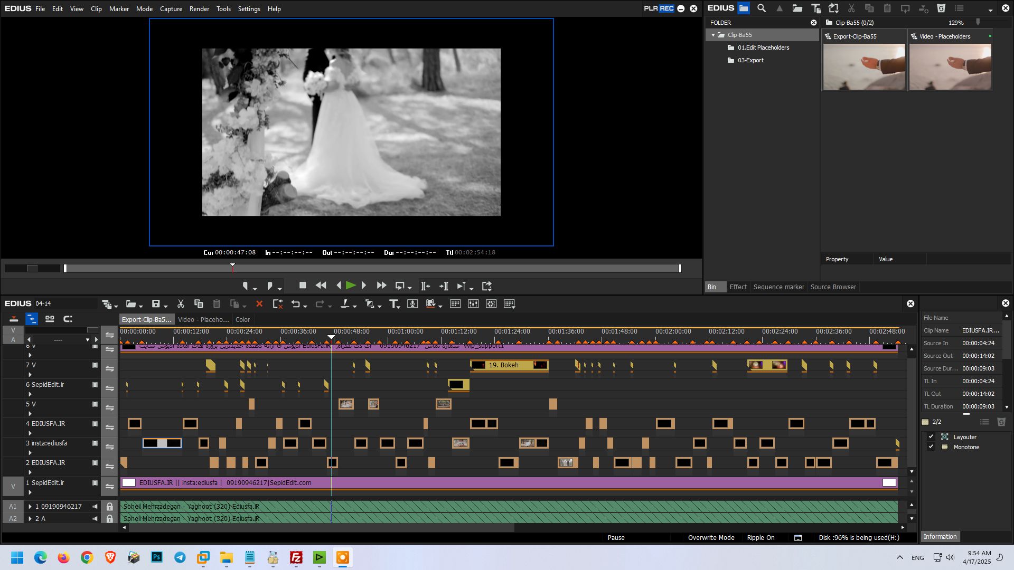Click the Fast Forward button
This screenshot has height=570, width=1014.
point(381,286)
